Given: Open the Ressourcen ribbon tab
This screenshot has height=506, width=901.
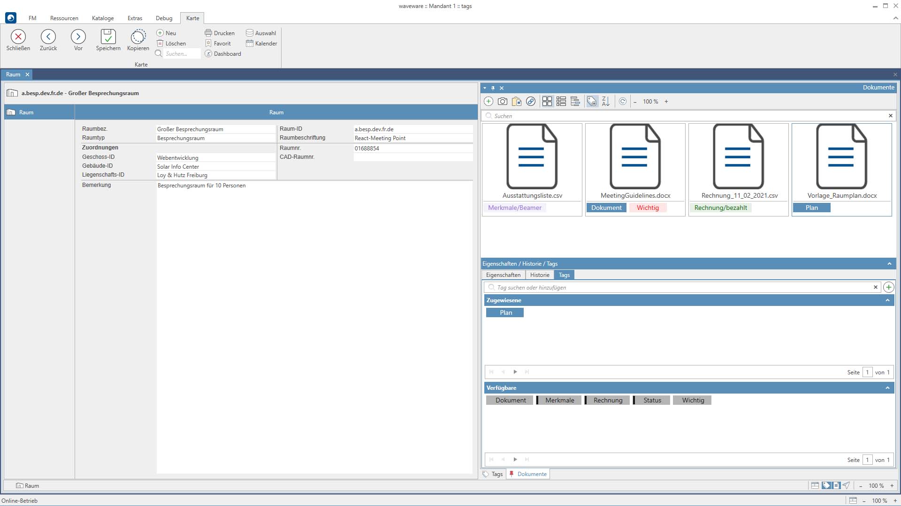Looking at the screenshot, I should 64,18.
